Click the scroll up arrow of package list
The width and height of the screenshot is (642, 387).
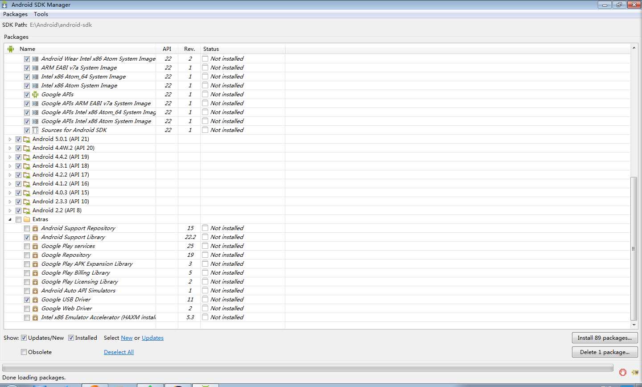[634, 47]
